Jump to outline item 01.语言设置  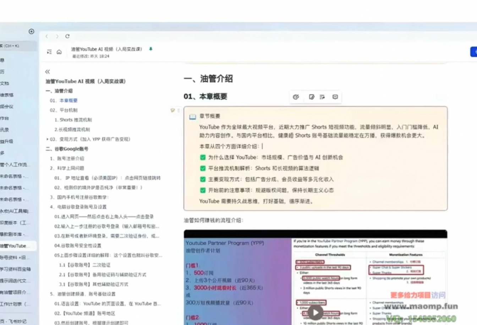coord(108,304)
